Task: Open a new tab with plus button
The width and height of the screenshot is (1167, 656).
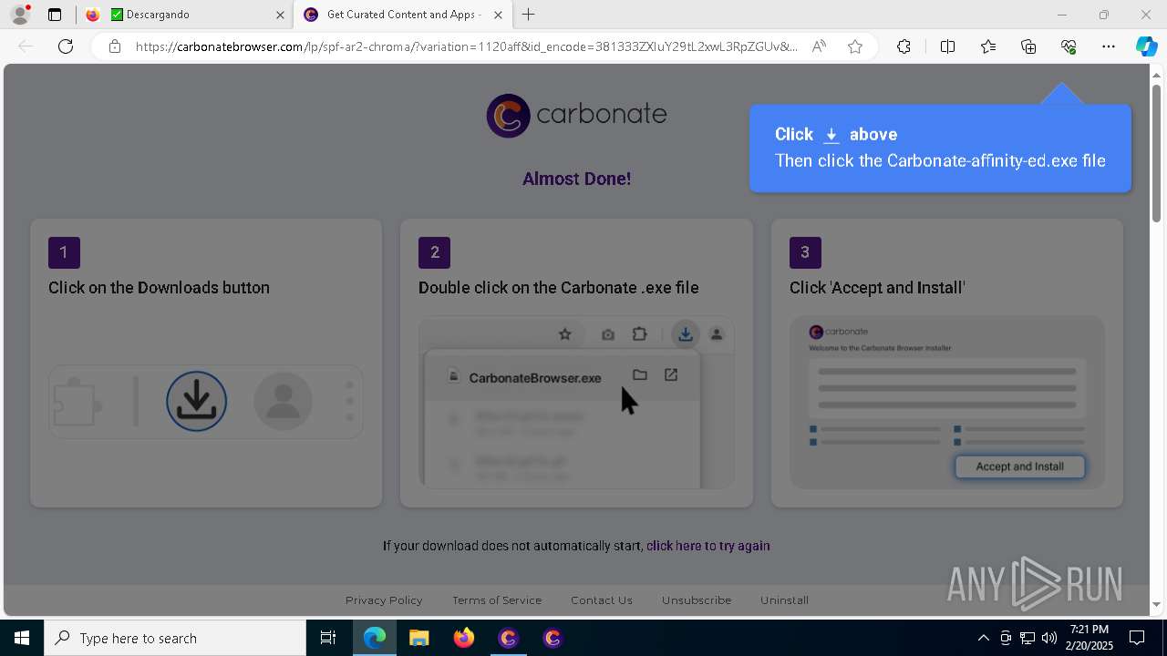Action: coord(529,15)
